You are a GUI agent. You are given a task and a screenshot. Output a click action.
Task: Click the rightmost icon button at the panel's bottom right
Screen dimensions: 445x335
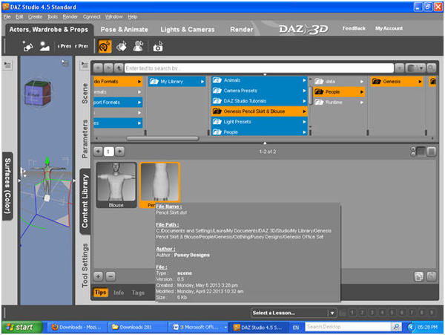(432, 276)
